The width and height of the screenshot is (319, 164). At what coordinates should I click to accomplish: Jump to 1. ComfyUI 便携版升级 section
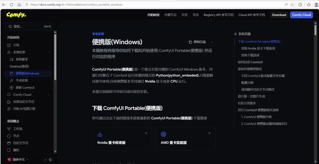(x=256, y=117)
